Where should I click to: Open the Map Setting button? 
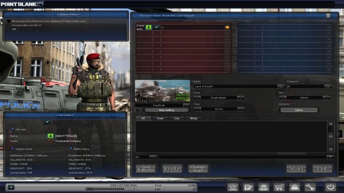167,110
